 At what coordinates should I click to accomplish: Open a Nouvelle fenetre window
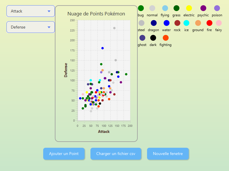[168, 154]
